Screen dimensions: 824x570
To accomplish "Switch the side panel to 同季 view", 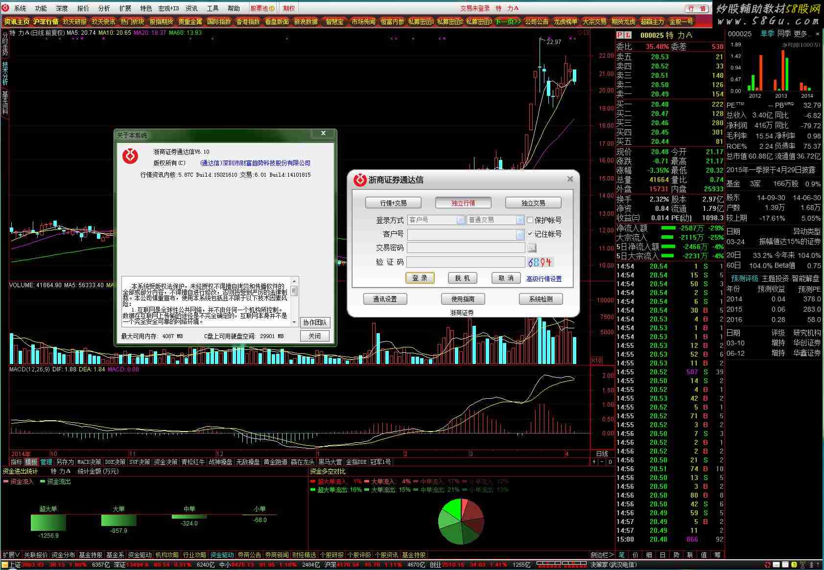I will pos(784,34).
